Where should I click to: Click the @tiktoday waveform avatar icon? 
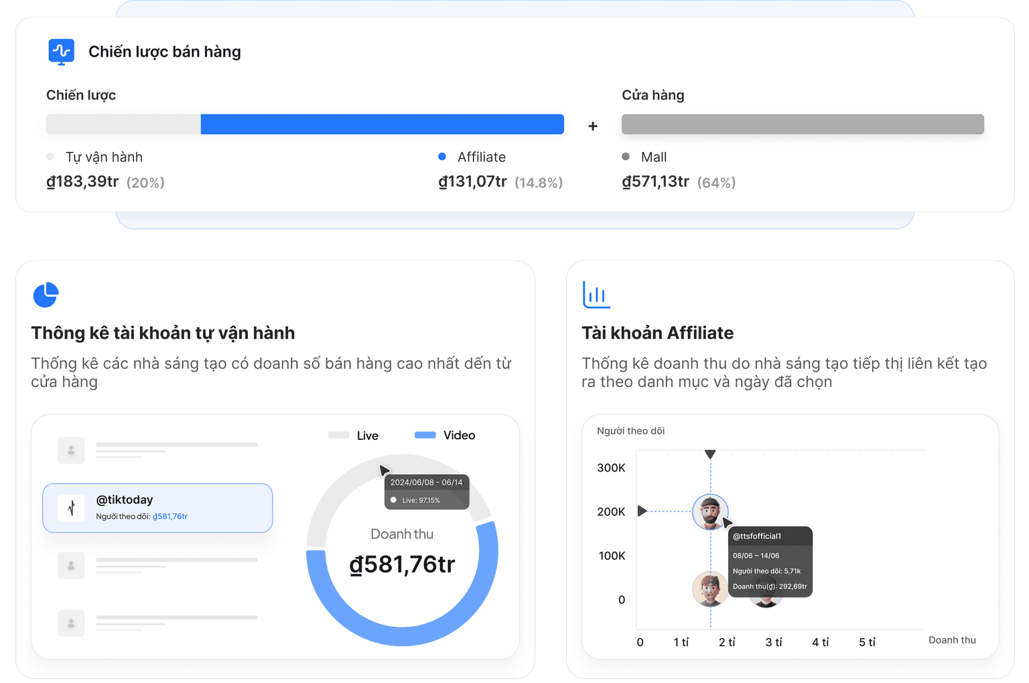(71, 508)
